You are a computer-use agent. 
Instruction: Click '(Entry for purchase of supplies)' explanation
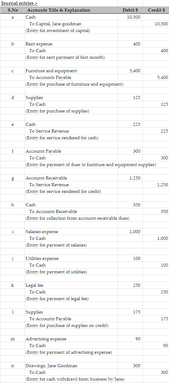point(57,111)
